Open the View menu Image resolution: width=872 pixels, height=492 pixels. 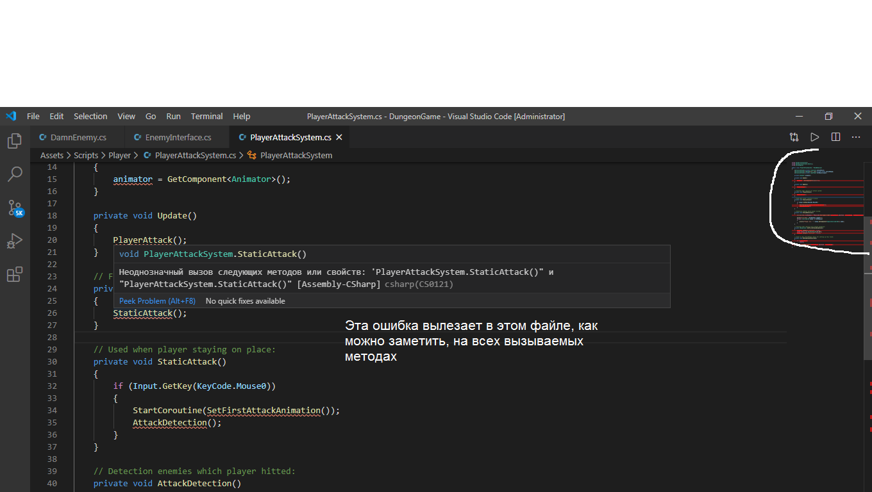[126, 117]
